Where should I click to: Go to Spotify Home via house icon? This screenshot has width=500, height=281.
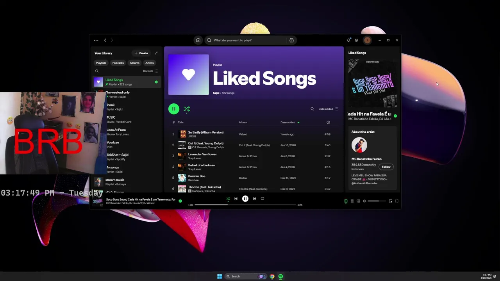(198, 40)
